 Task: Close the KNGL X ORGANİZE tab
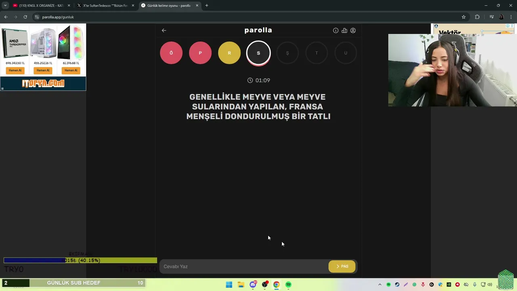69,6
